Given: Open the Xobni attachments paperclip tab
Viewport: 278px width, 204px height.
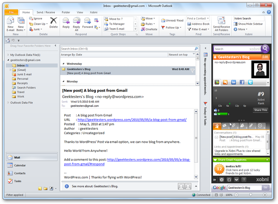Looking at the screenshot, I should click(x=235, y=126).
